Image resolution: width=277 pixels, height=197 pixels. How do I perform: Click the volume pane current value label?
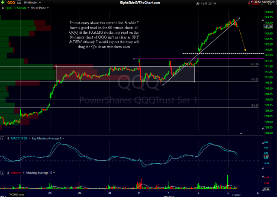click(267, 189)
